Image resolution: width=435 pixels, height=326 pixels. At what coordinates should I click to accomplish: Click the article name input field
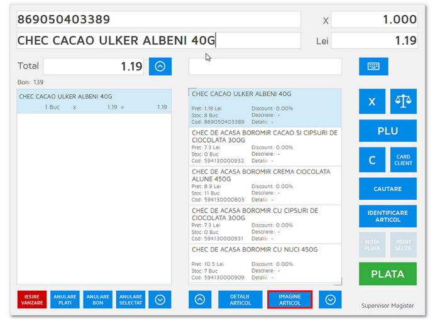point(158,40)
